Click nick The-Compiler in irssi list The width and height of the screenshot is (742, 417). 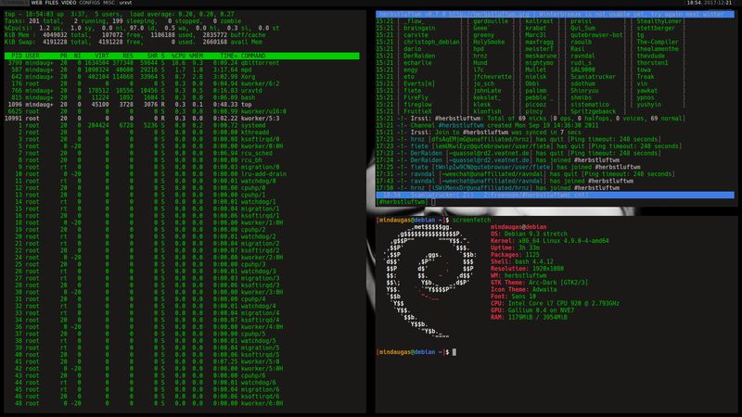pyautogui.click(x=658, y=42)
